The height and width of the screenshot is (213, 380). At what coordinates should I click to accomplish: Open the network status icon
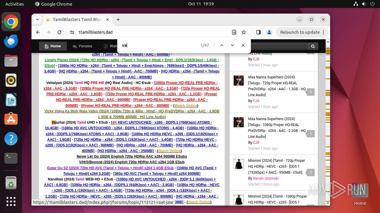[x=356, y=4]
